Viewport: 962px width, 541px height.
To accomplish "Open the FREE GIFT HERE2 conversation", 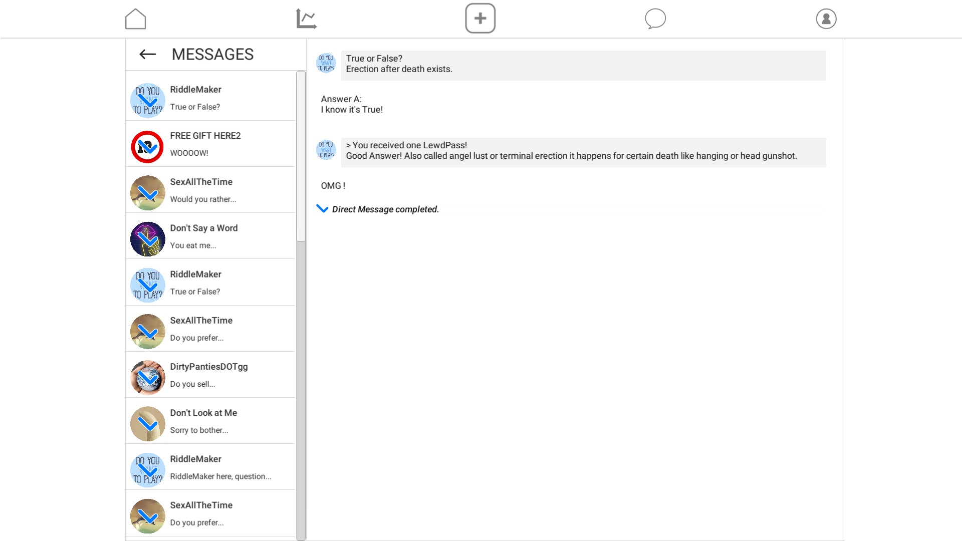I will tap(210, 144).
